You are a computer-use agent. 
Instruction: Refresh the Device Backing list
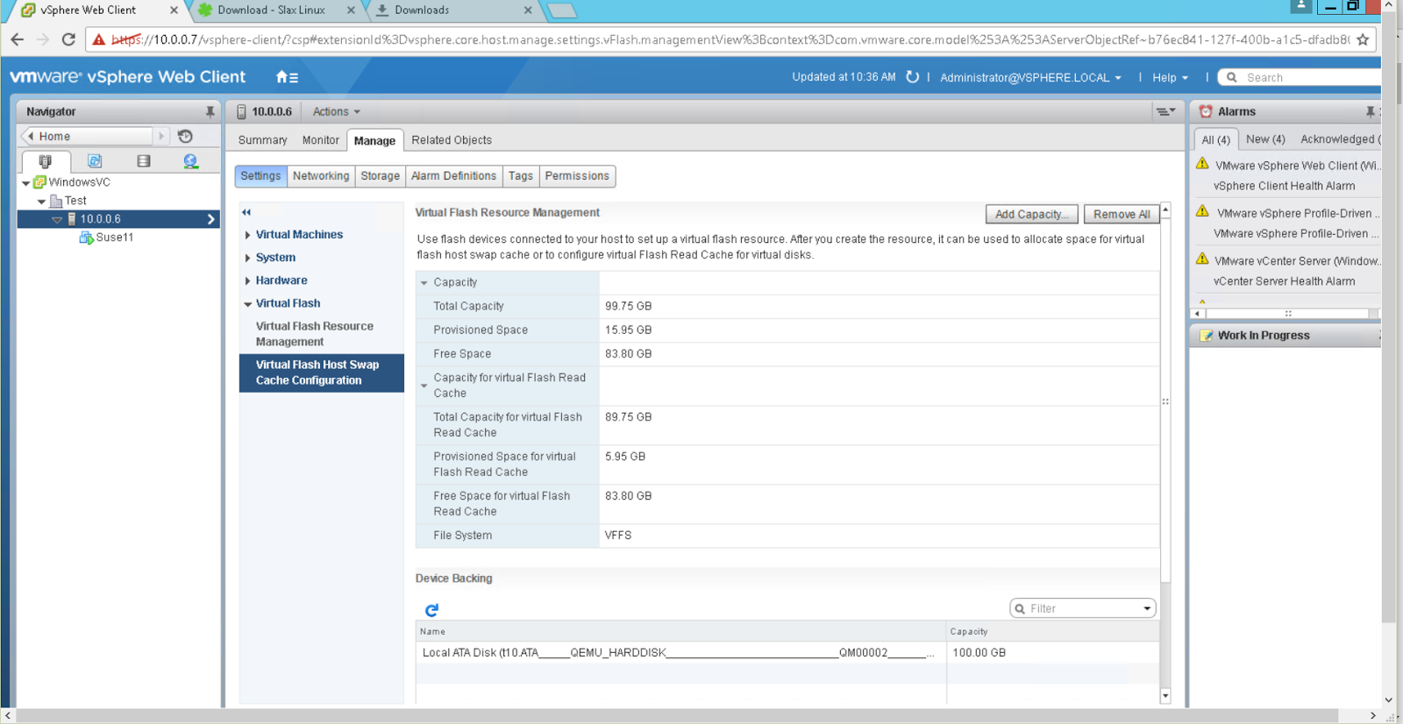431,610
